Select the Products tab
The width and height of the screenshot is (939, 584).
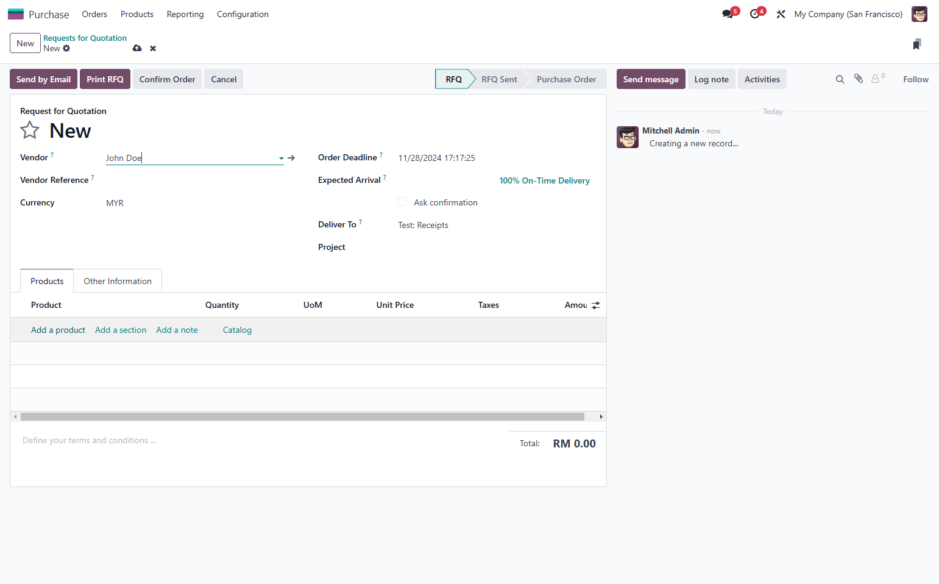point(47,281)
